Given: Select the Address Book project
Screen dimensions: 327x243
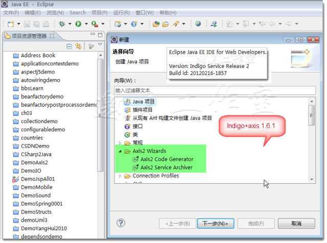Looking at the screenshot, I should coord(34,56).
